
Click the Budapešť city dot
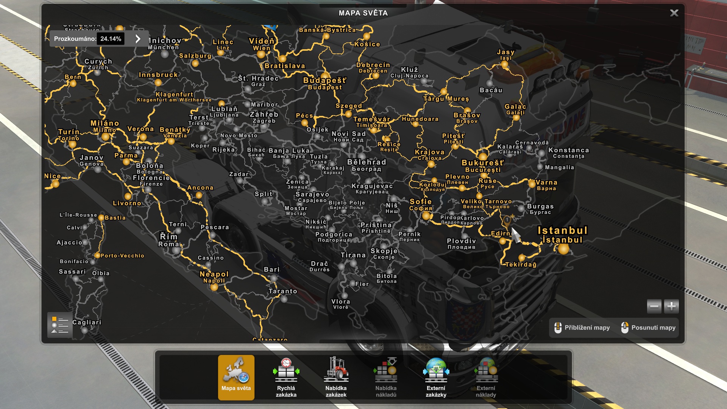(x=325, y=75)
